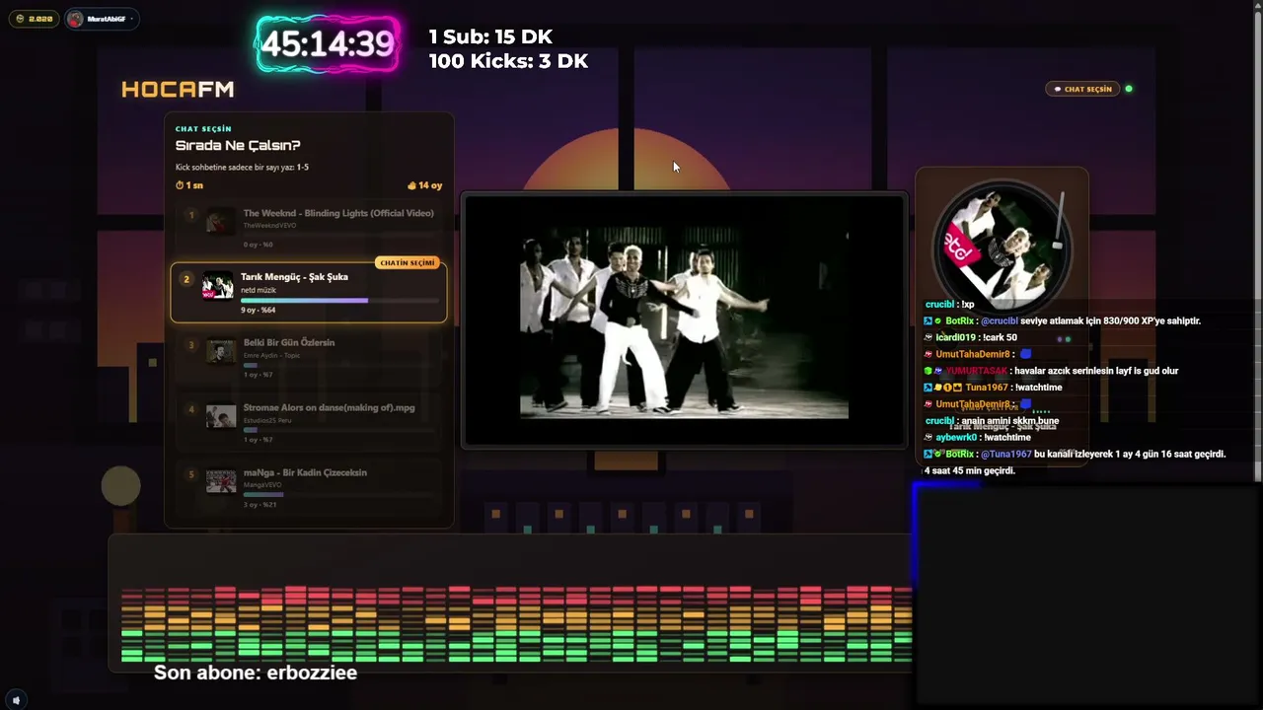Click the icardi019 chat username
The image size is (1263, 710).
pyautogui.click(x=954, y=338)
